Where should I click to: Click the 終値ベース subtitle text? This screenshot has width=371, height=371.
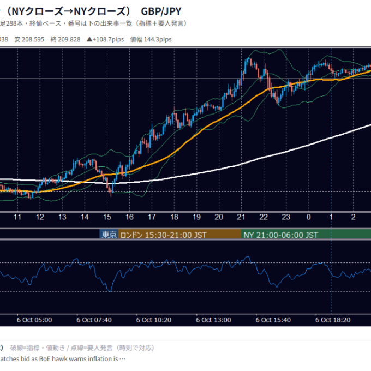tap(45, 23)
